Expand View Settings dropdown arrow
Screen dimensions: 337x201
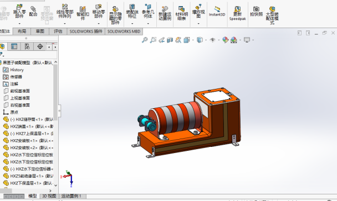tap(253, 40)
